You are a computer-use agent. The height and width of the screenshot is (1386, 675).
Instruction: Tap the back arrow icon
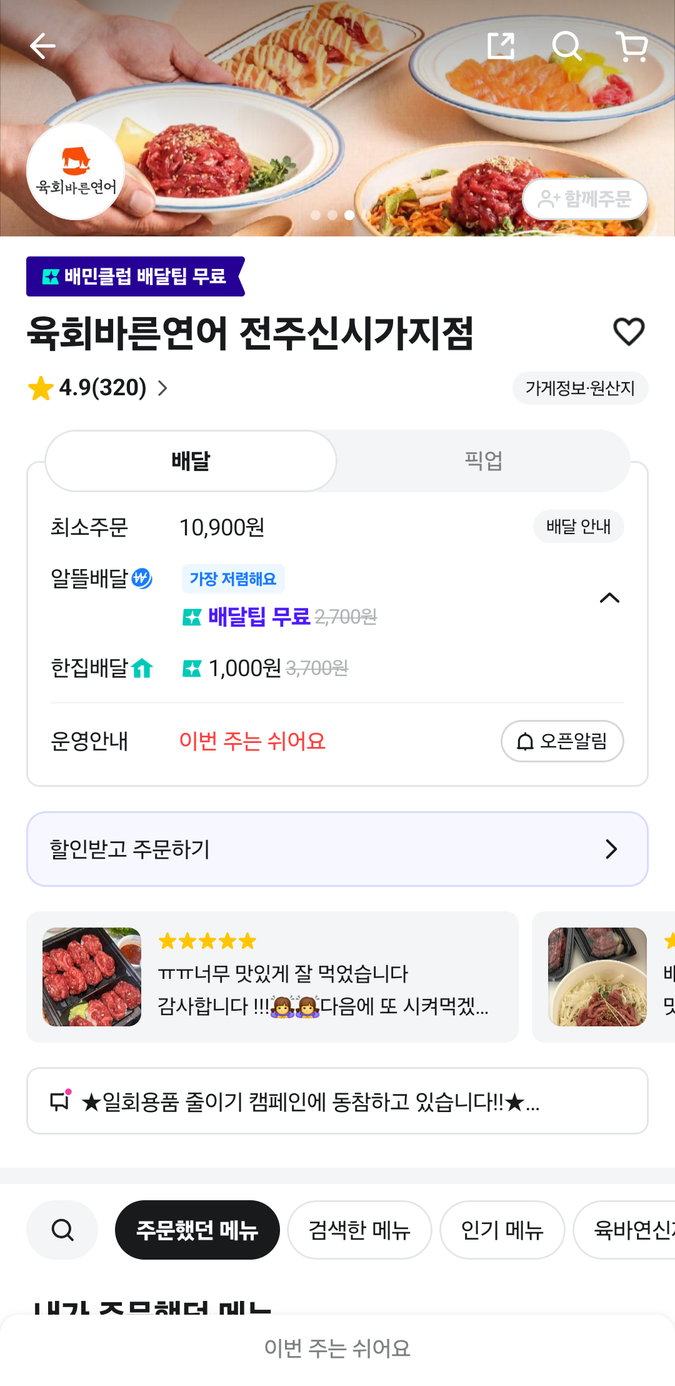pos(42,46)
